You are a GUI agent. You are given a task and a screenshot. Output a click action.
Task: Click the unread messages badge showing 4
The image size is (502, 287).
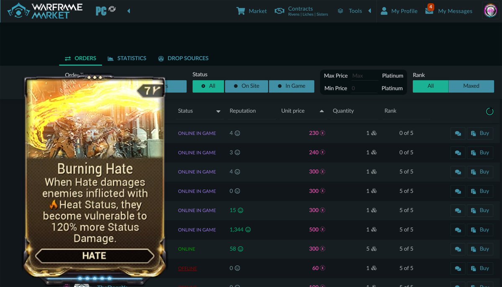pos(430,6)
